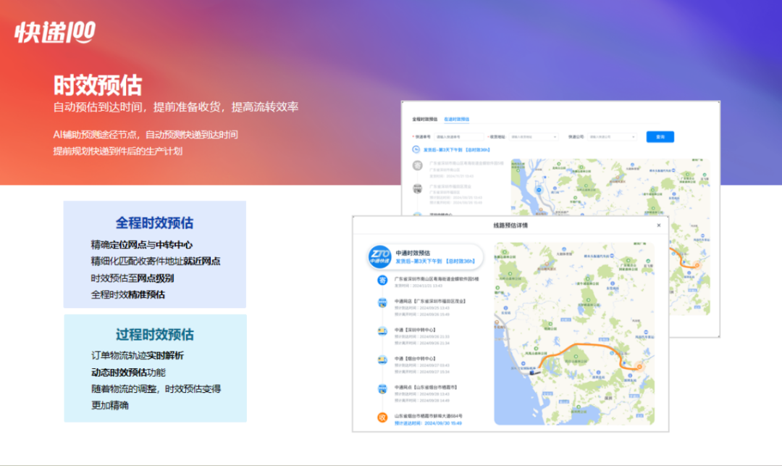Image resolution: width=782 pixels, height=466 pixels.
Task: Click 中通时效预估 text in the dialog
Action: 413,253
